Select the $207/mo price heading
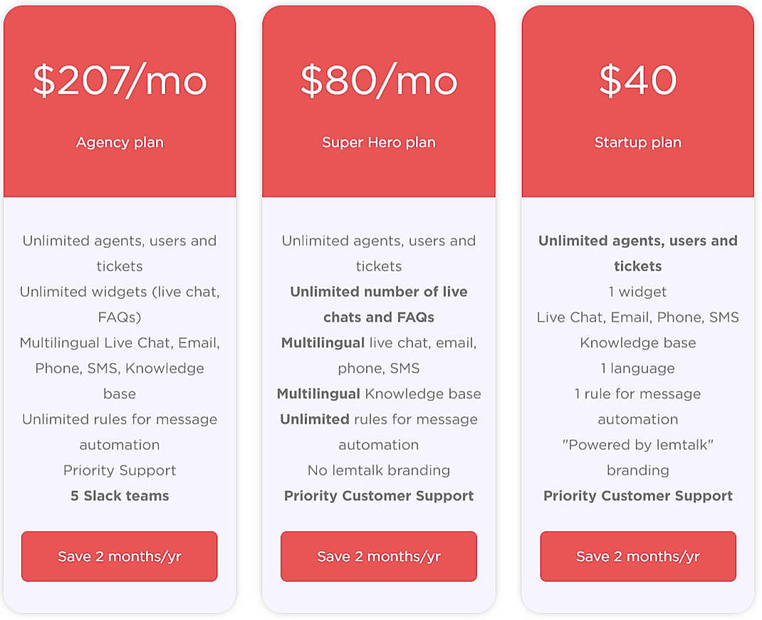The width and height of the screenshot is (762, 620). [x=119, y=80]
